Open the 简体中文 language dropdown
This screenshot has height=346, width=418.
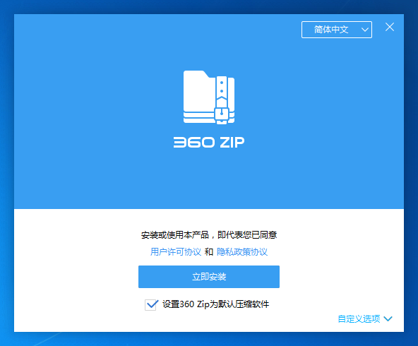pyautogui.click(x=336, y=30)
